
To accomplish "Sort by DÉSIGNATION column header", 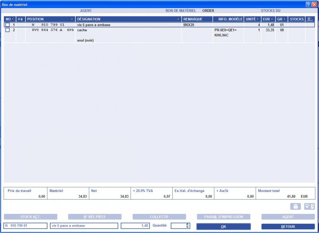I will tap(128, 19).
